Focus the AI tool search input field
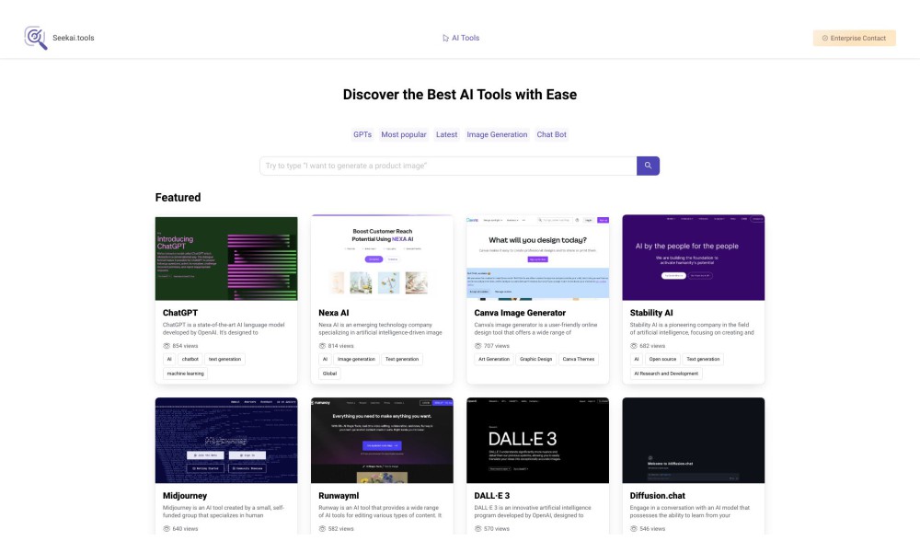Image resolution: width=920 pixels, height=552 pixels. click(x=448, y=166)
